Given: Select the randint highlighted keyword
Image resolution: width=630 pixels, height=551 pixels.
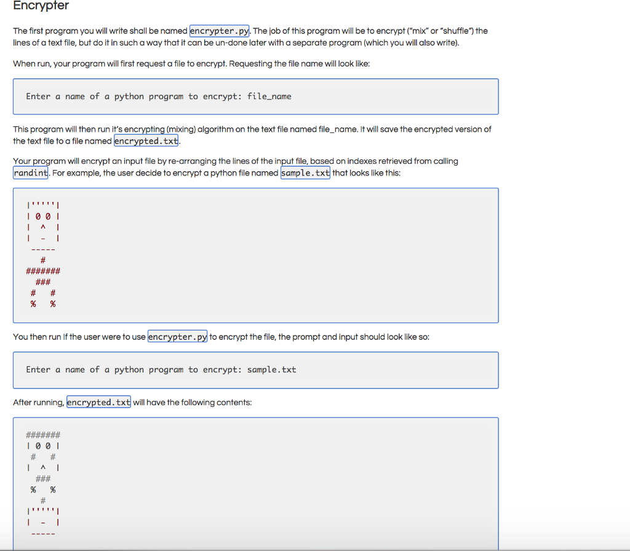Looking at the screenshot, I should point(31,173).
